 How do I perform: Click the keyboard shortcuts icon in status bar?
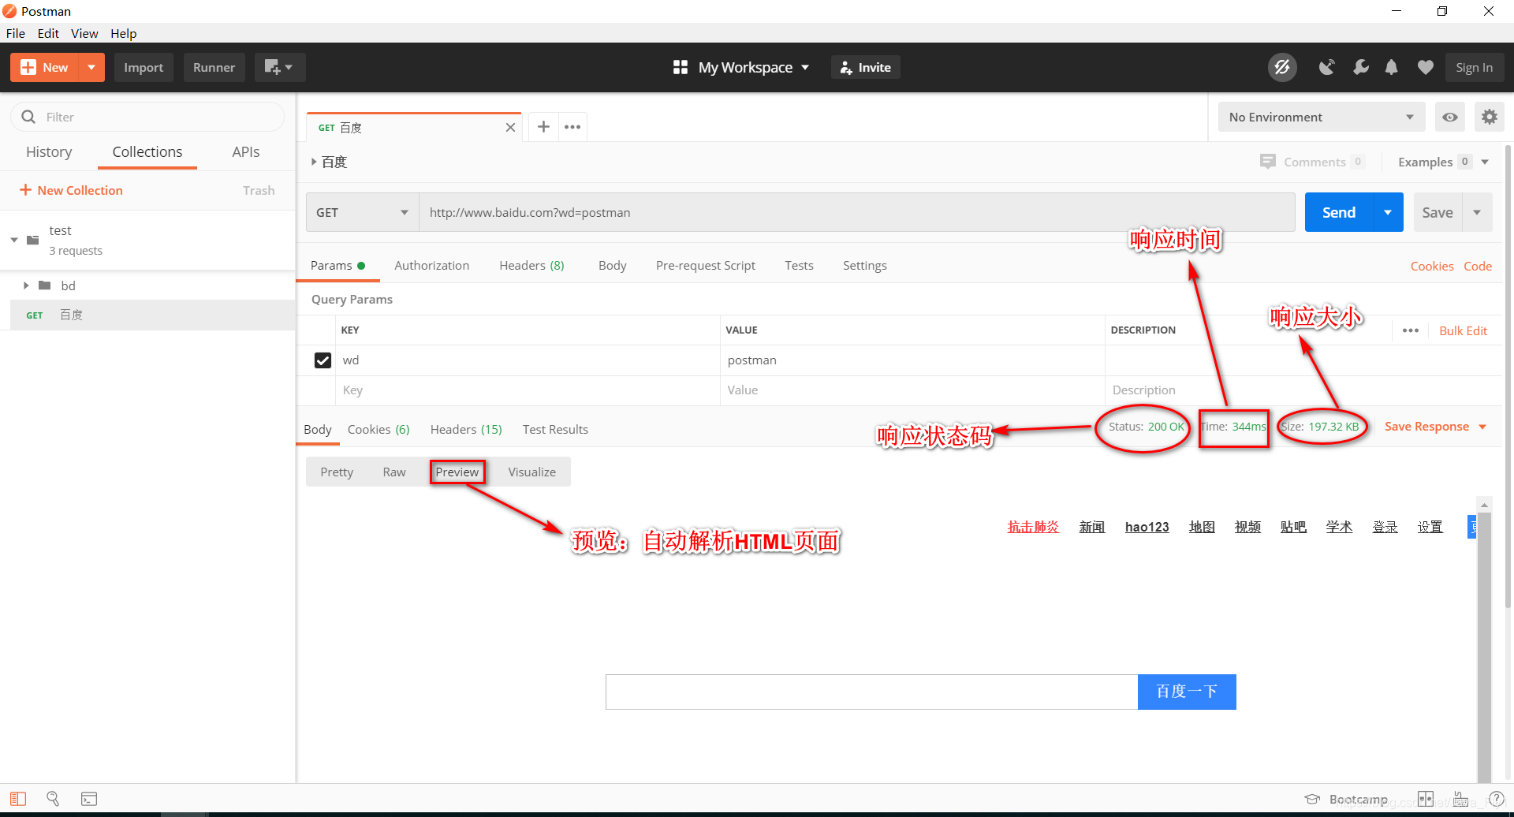tap(1461, 799)
